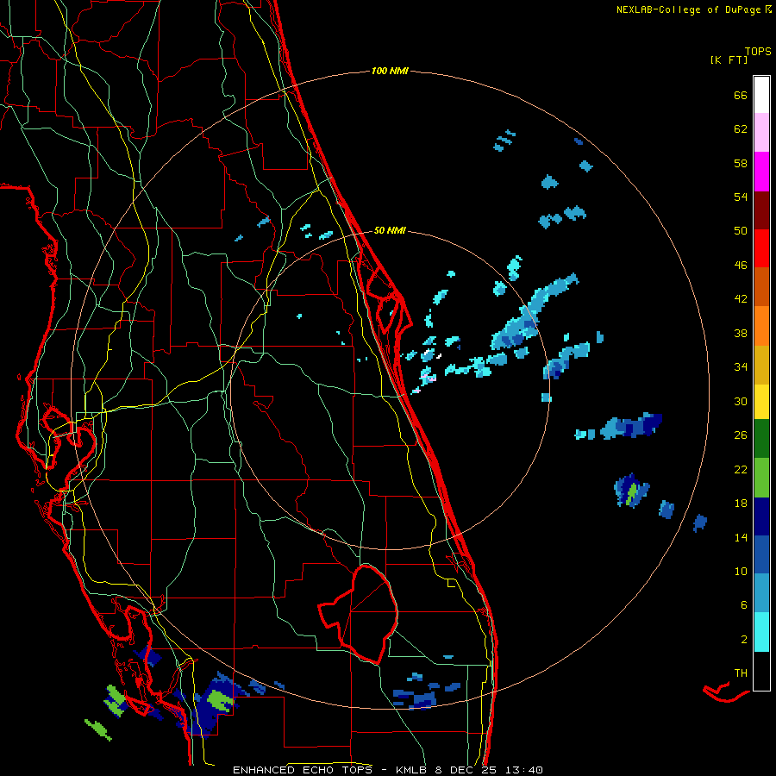
Task: Select the light pink legend swatch
Action: [761, 133]
